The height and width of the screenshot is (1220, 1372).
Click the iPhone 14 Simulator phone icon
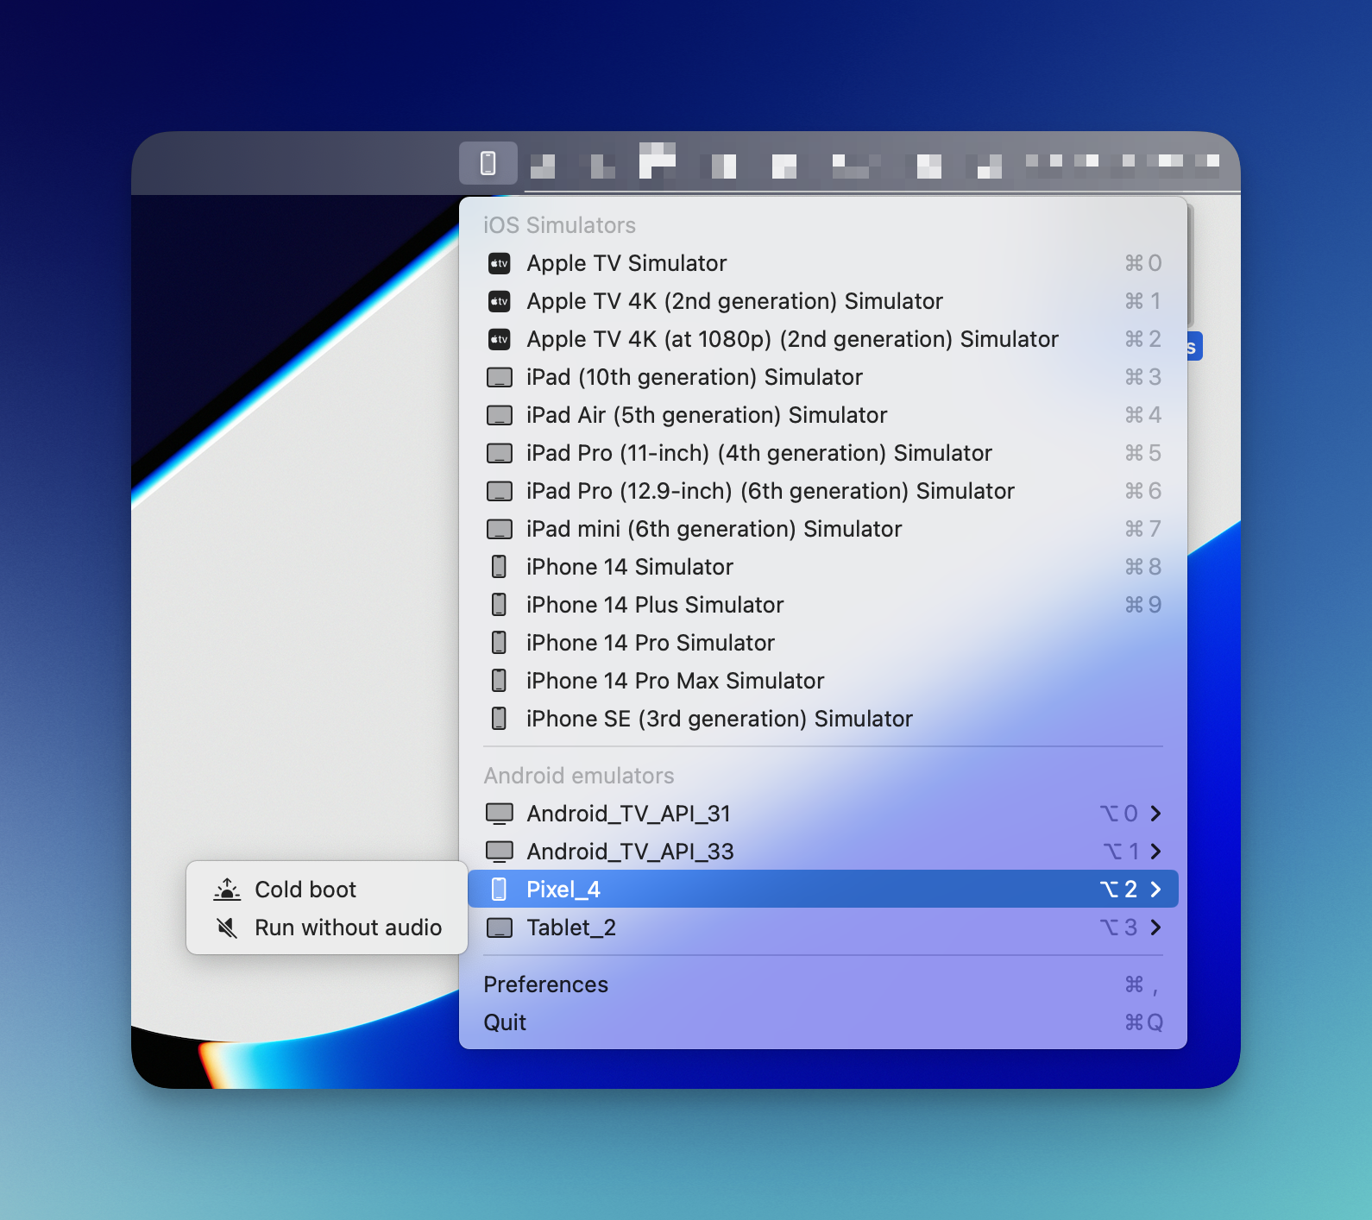coord(499,567)
